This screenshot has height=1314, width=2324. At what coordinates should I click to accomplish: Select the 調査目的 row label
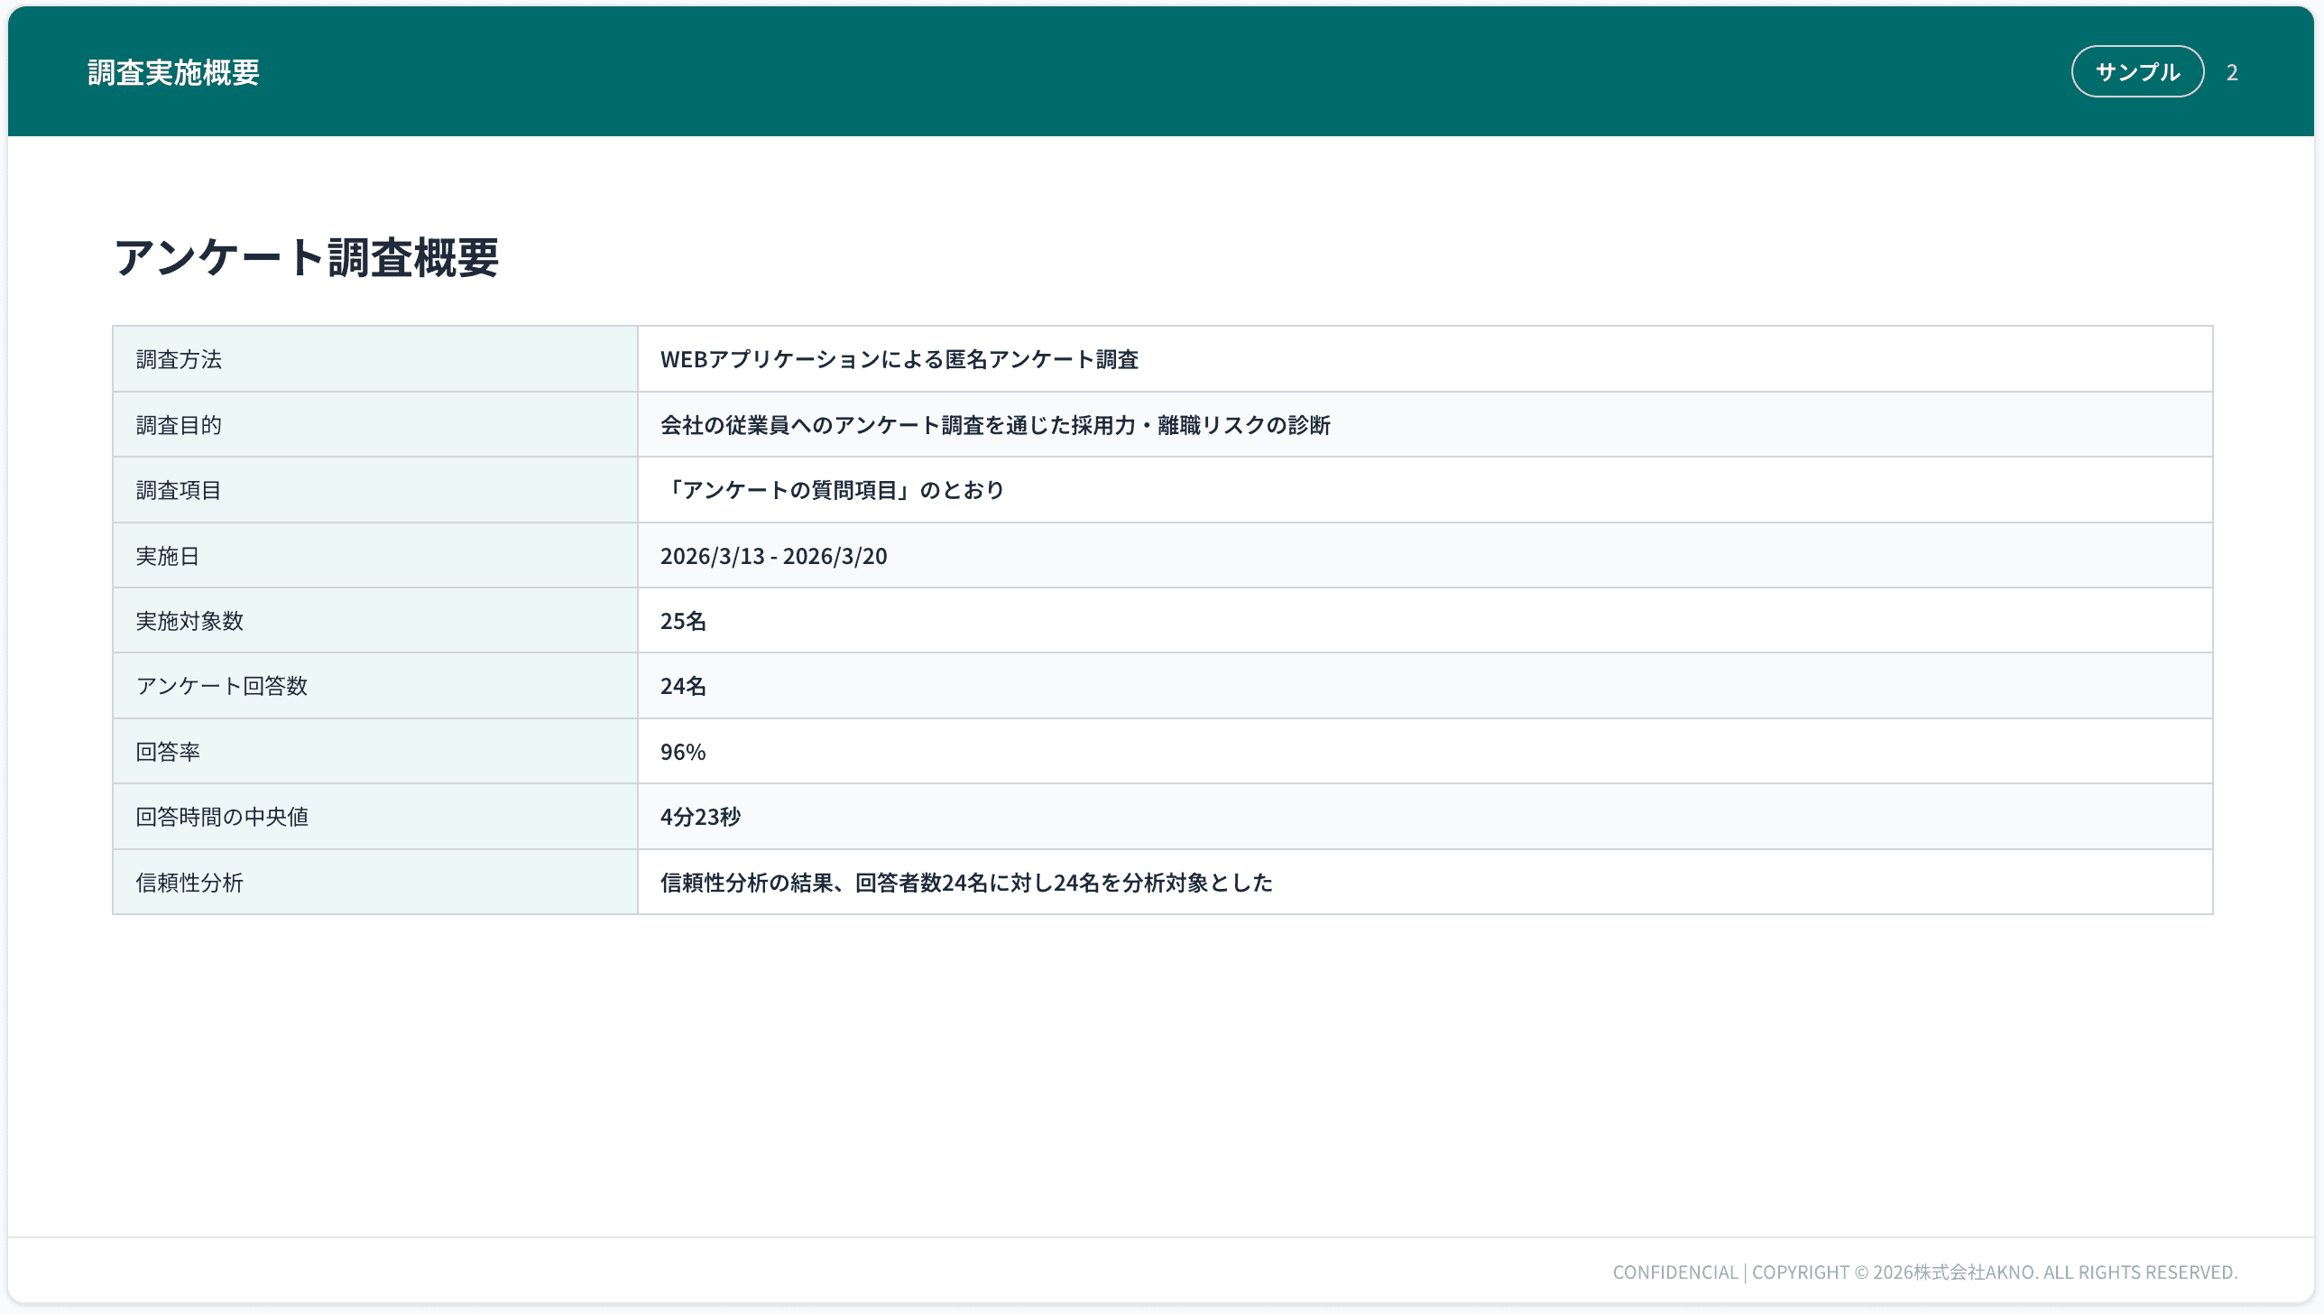click(x=179, y=424)
